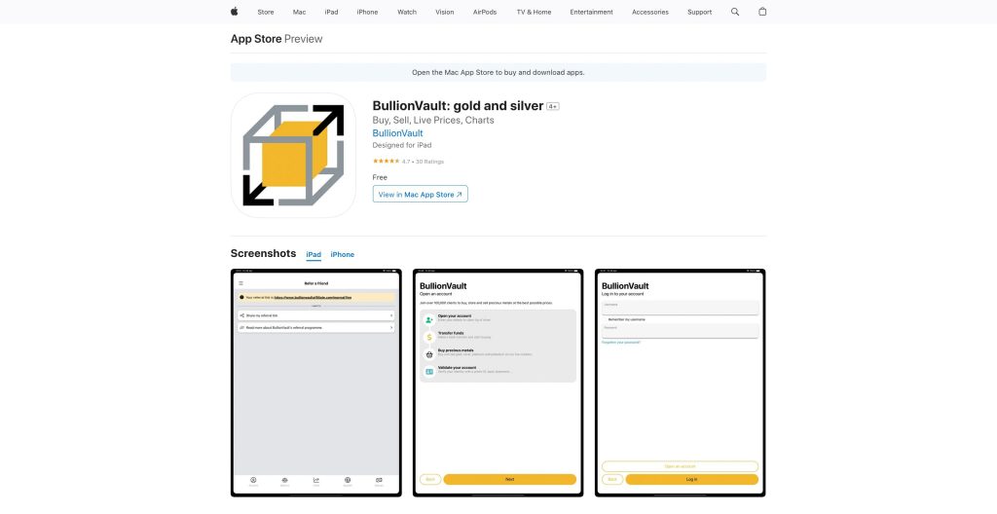
Task: Click the App Store heading link
Action: [x=255, y=39]
